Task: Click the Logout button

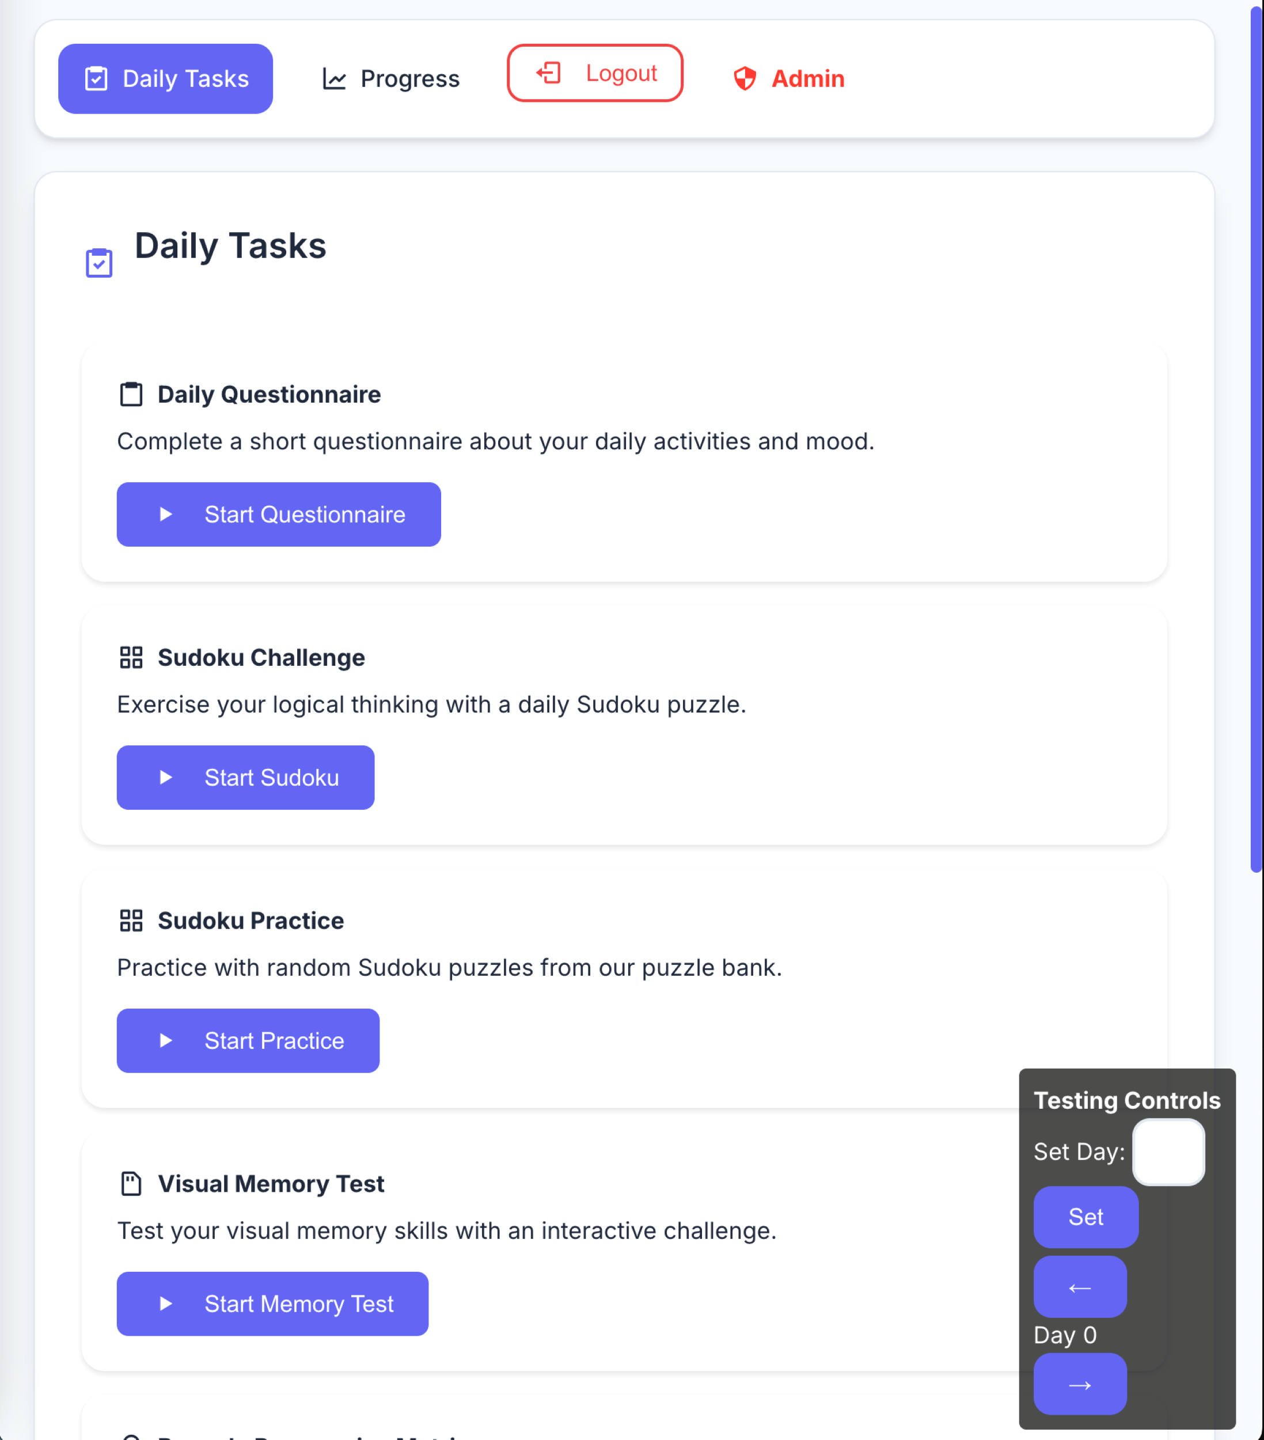Action: (x=595, y=73)
